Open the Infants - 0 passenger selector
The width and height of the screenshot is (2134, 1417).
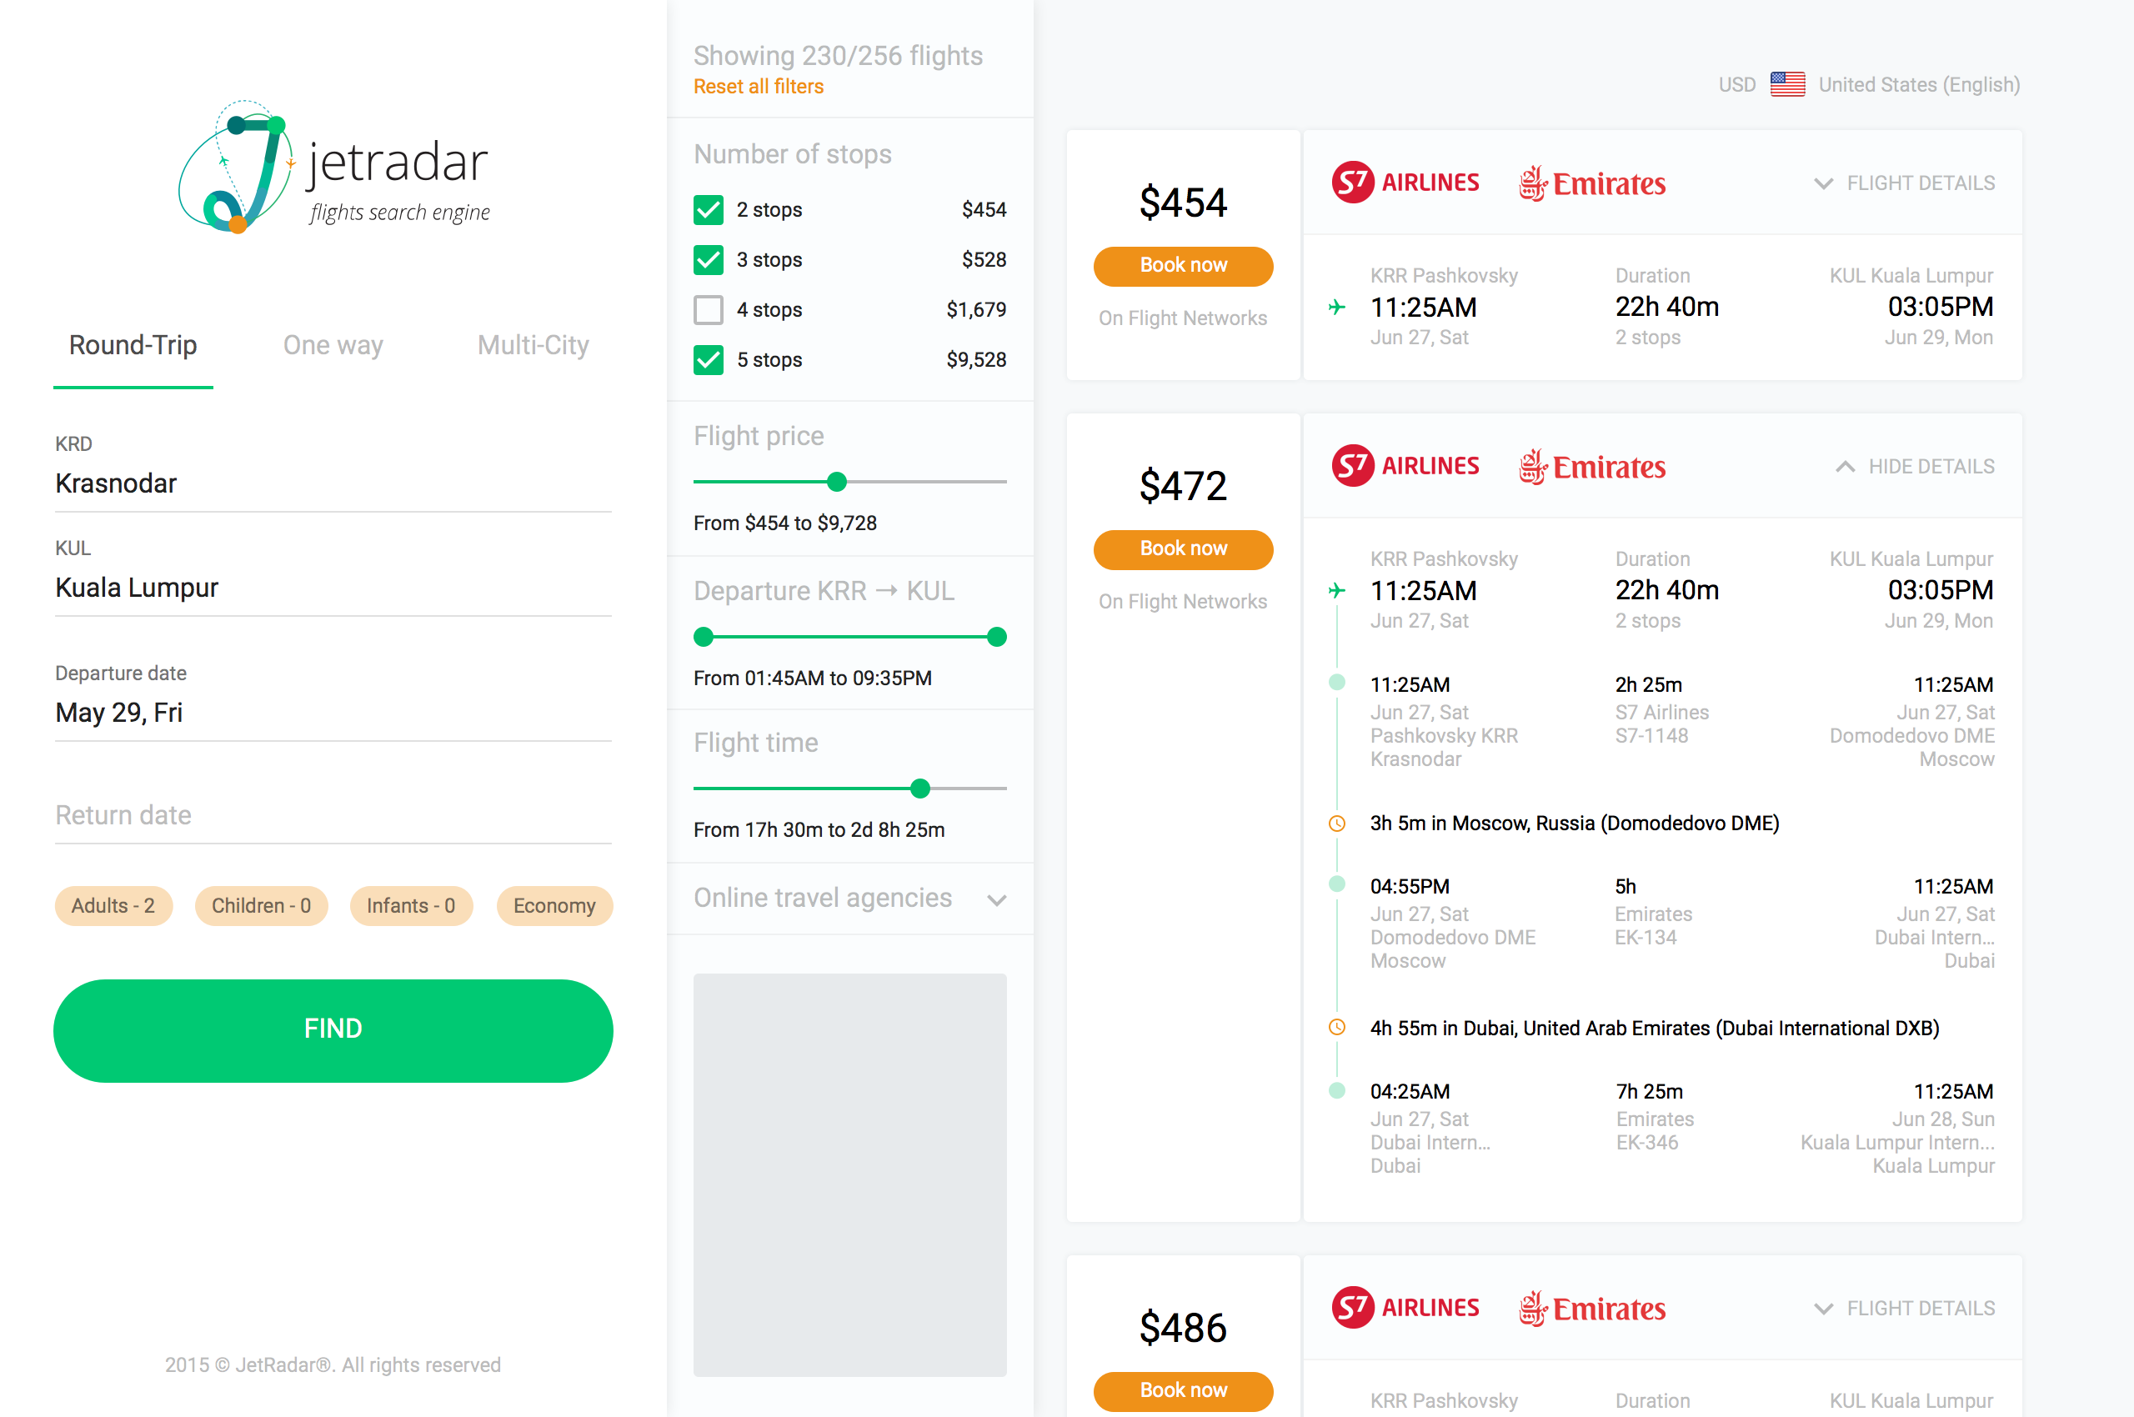[x=410, y=905]
